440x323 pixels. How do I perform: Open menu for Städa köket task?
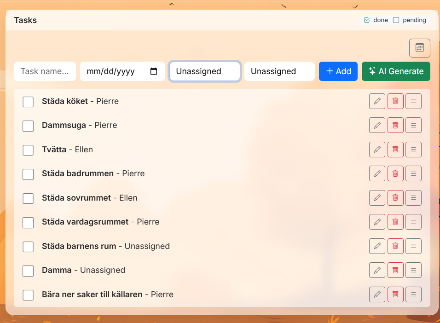pos(413,101)
